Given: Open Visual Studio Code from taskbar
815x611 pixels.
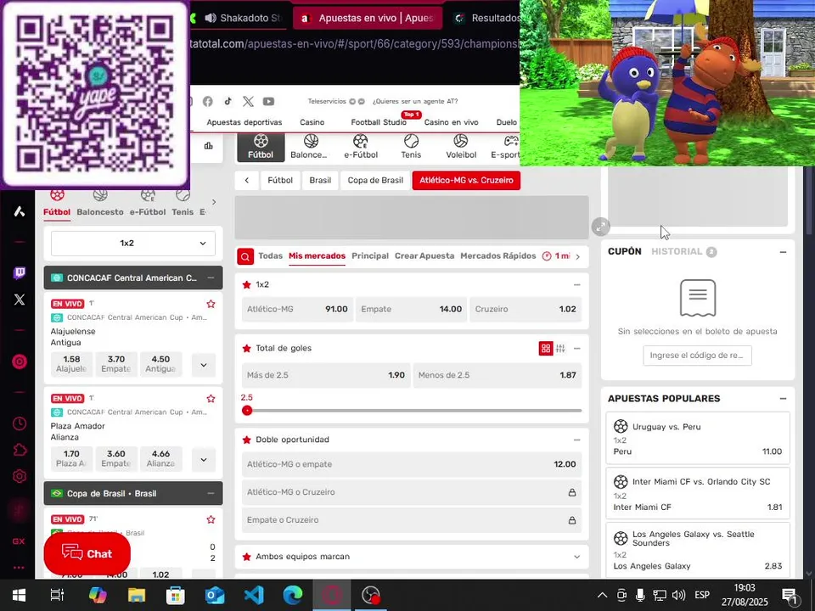Looking at the screenshot, I should tap(254, 595).
